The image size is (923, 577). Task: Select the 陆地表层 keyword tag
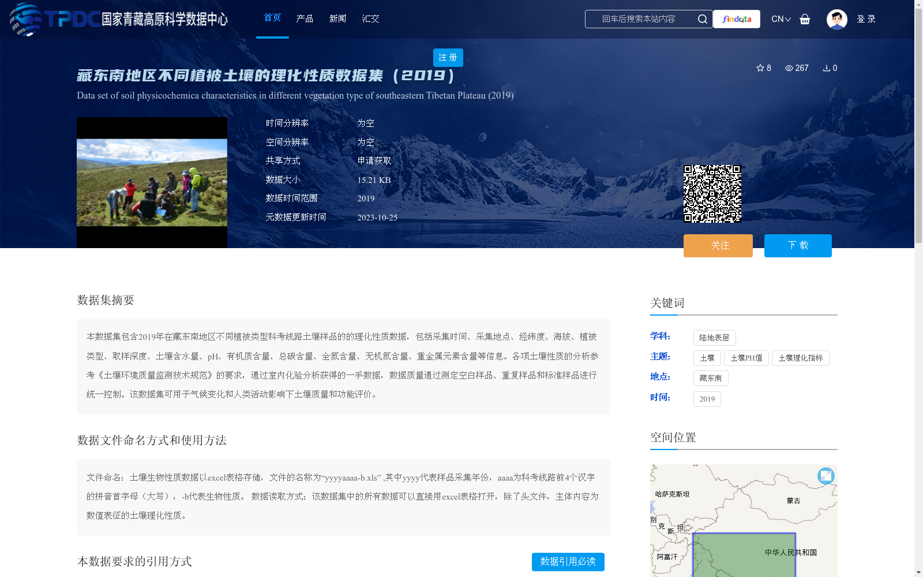coord(714,338)
